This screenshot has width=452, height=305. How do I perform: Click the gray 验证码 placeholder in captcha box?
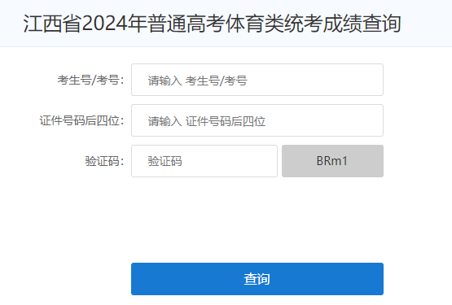(x=165, y=161)
